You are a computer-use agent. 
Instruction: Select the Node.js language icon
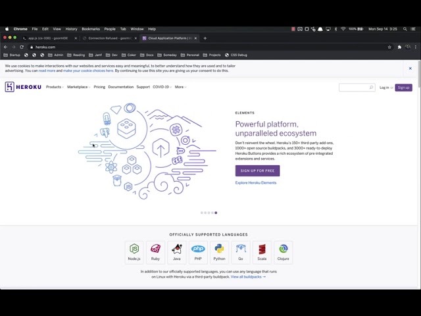click(x=134, y=249)
